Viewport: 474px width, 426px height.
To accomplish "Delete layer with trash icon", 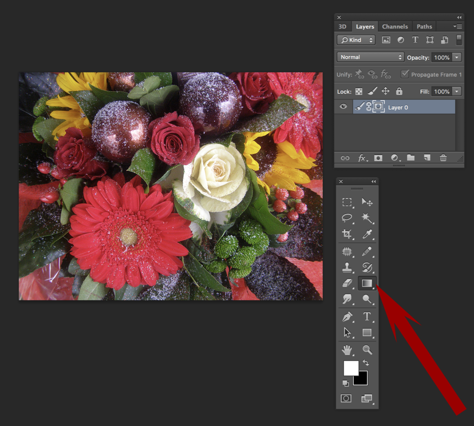I will point(443,158).
